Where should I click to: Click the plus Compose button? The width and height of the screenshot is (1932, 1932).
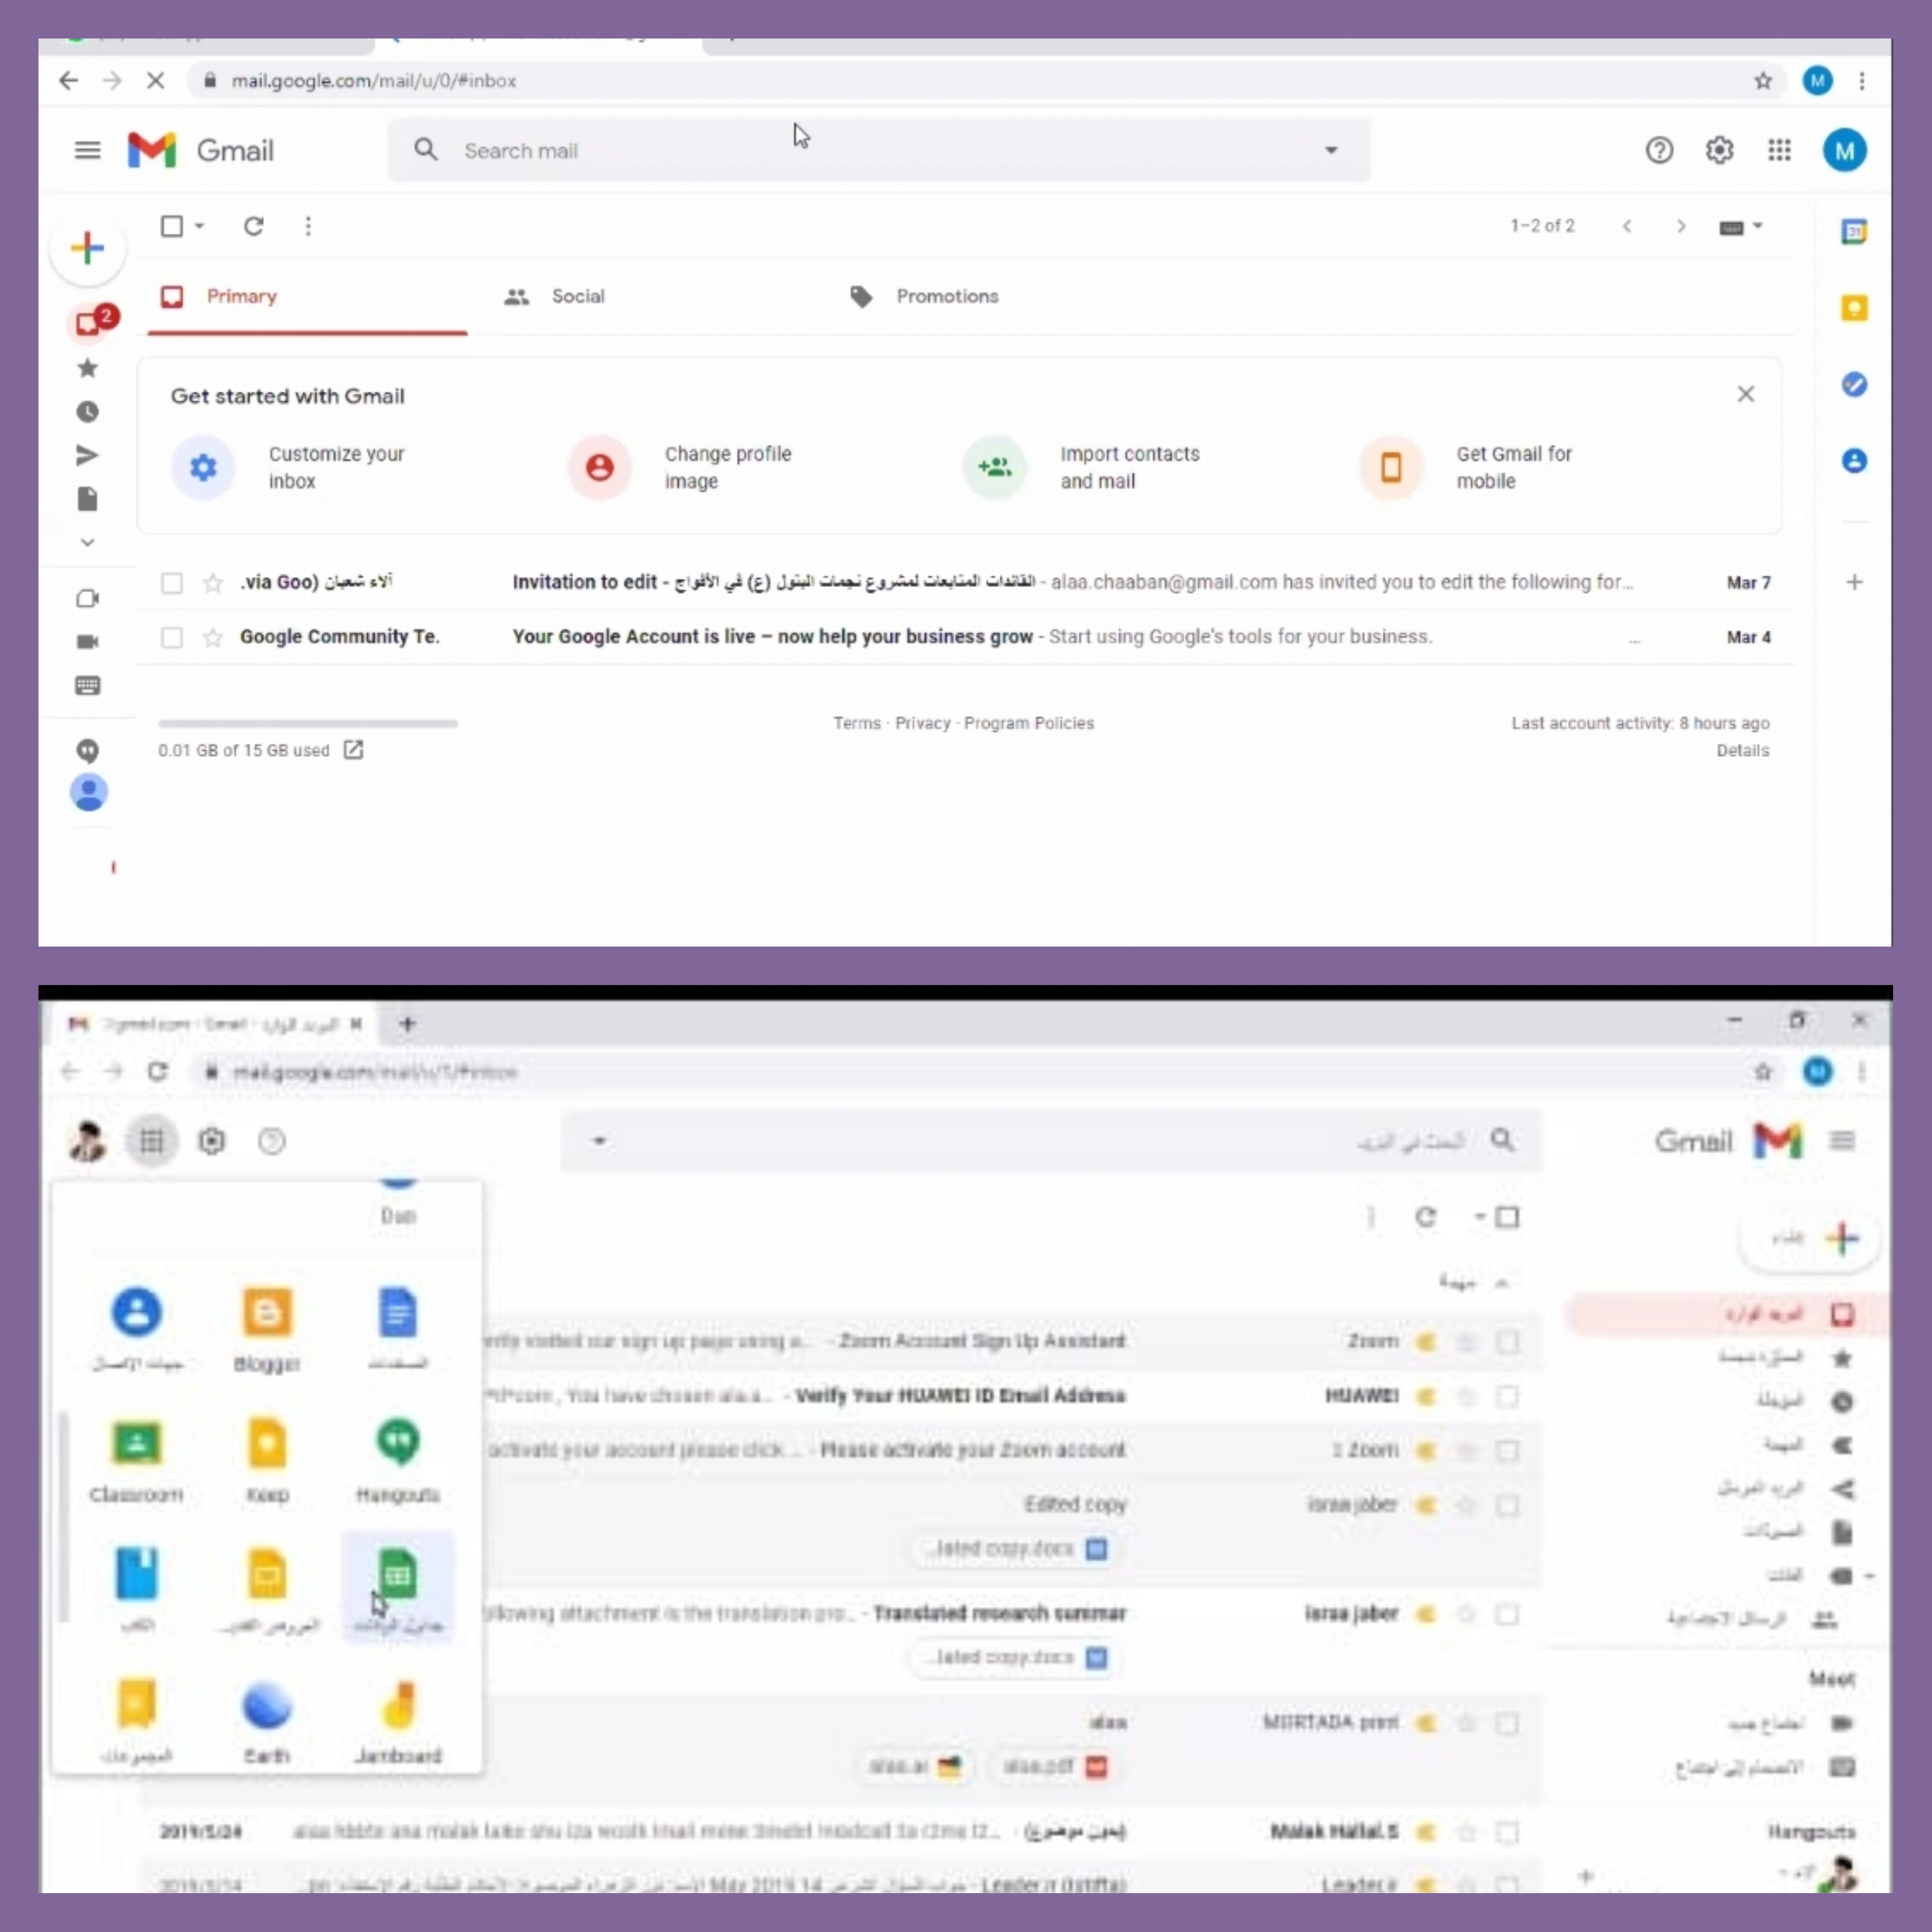coord(88,248)
